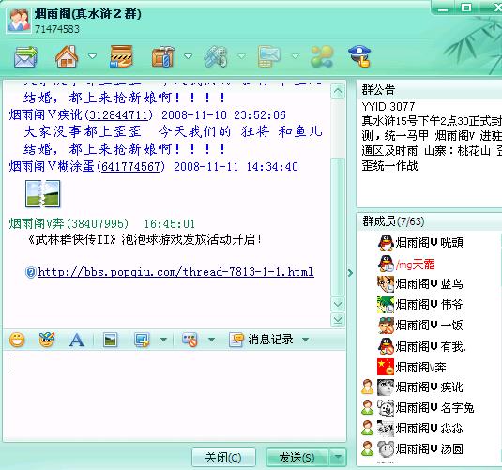Click the magic emoticon icon
Screen dimensions: 502x470
[47, 340]
